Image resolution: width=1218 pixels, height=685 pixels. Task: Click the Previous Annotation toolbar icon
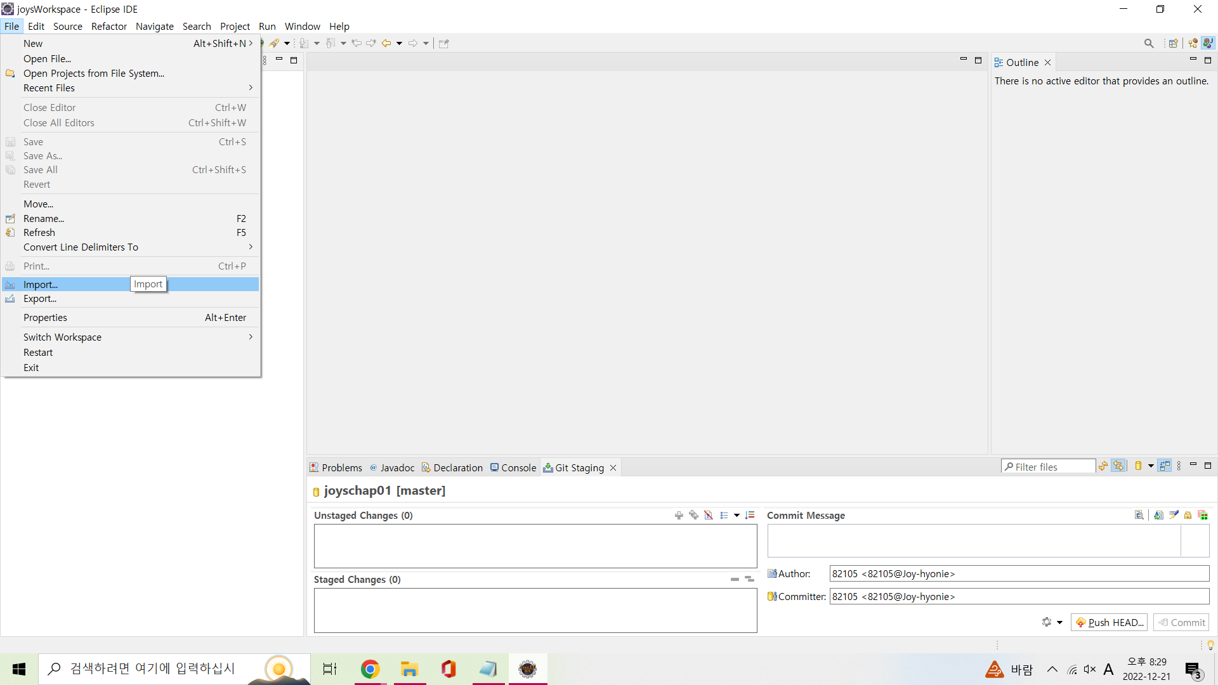click(x=331, y=43)
